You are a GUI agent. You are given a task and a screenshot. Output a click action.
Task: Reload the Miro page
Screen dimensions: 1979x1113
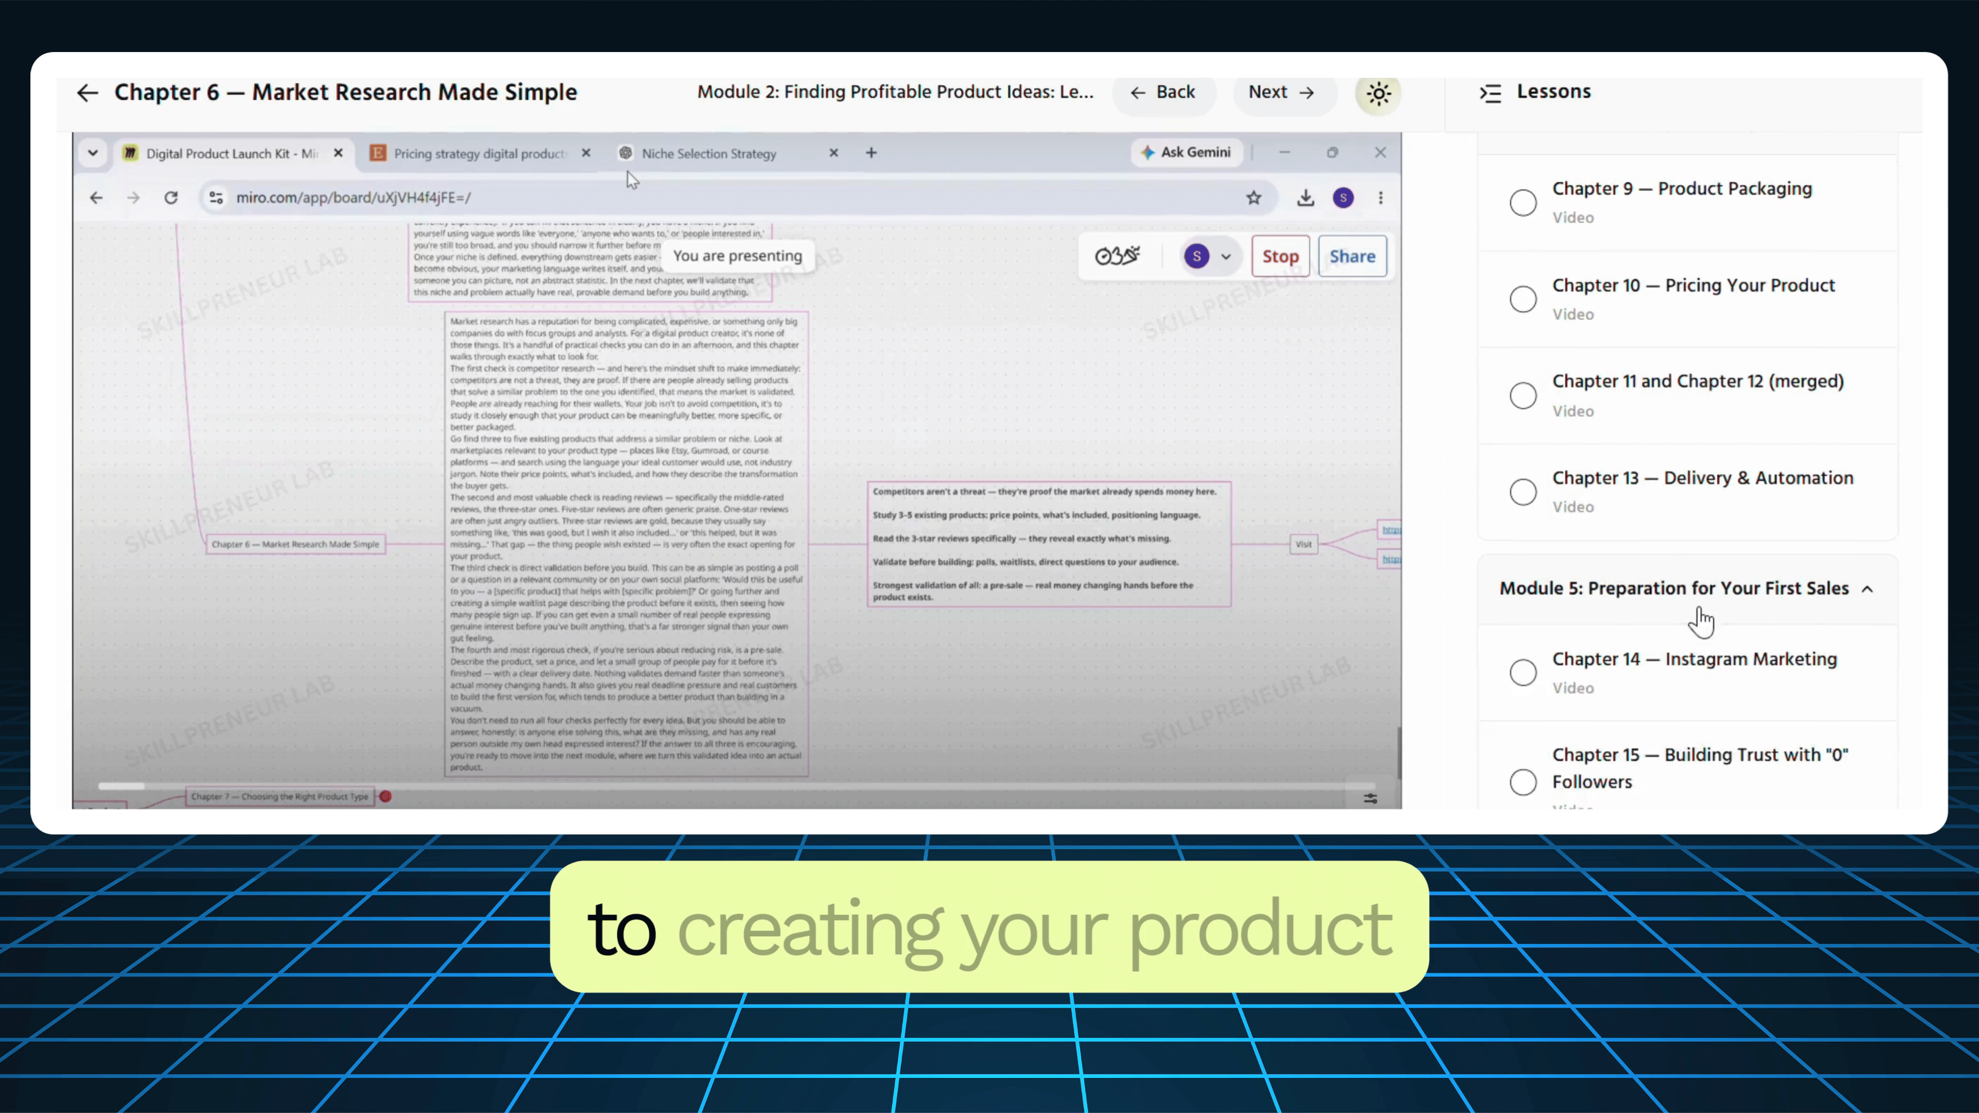[x=171, y=197]
